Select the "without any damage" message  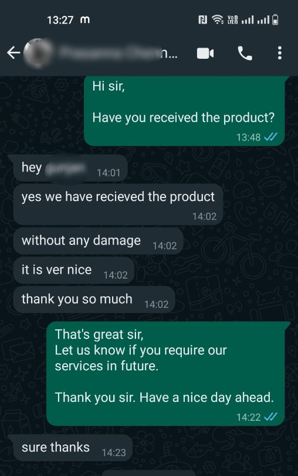click(x=98, y=241)
